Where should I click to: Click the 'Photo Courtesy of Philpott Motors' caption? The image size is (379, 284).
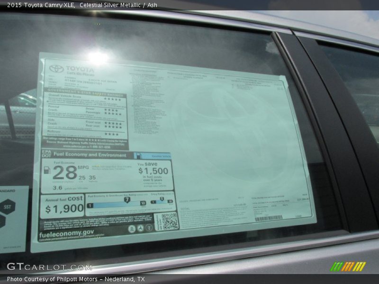pyautogui.click(x=52, y=279)
